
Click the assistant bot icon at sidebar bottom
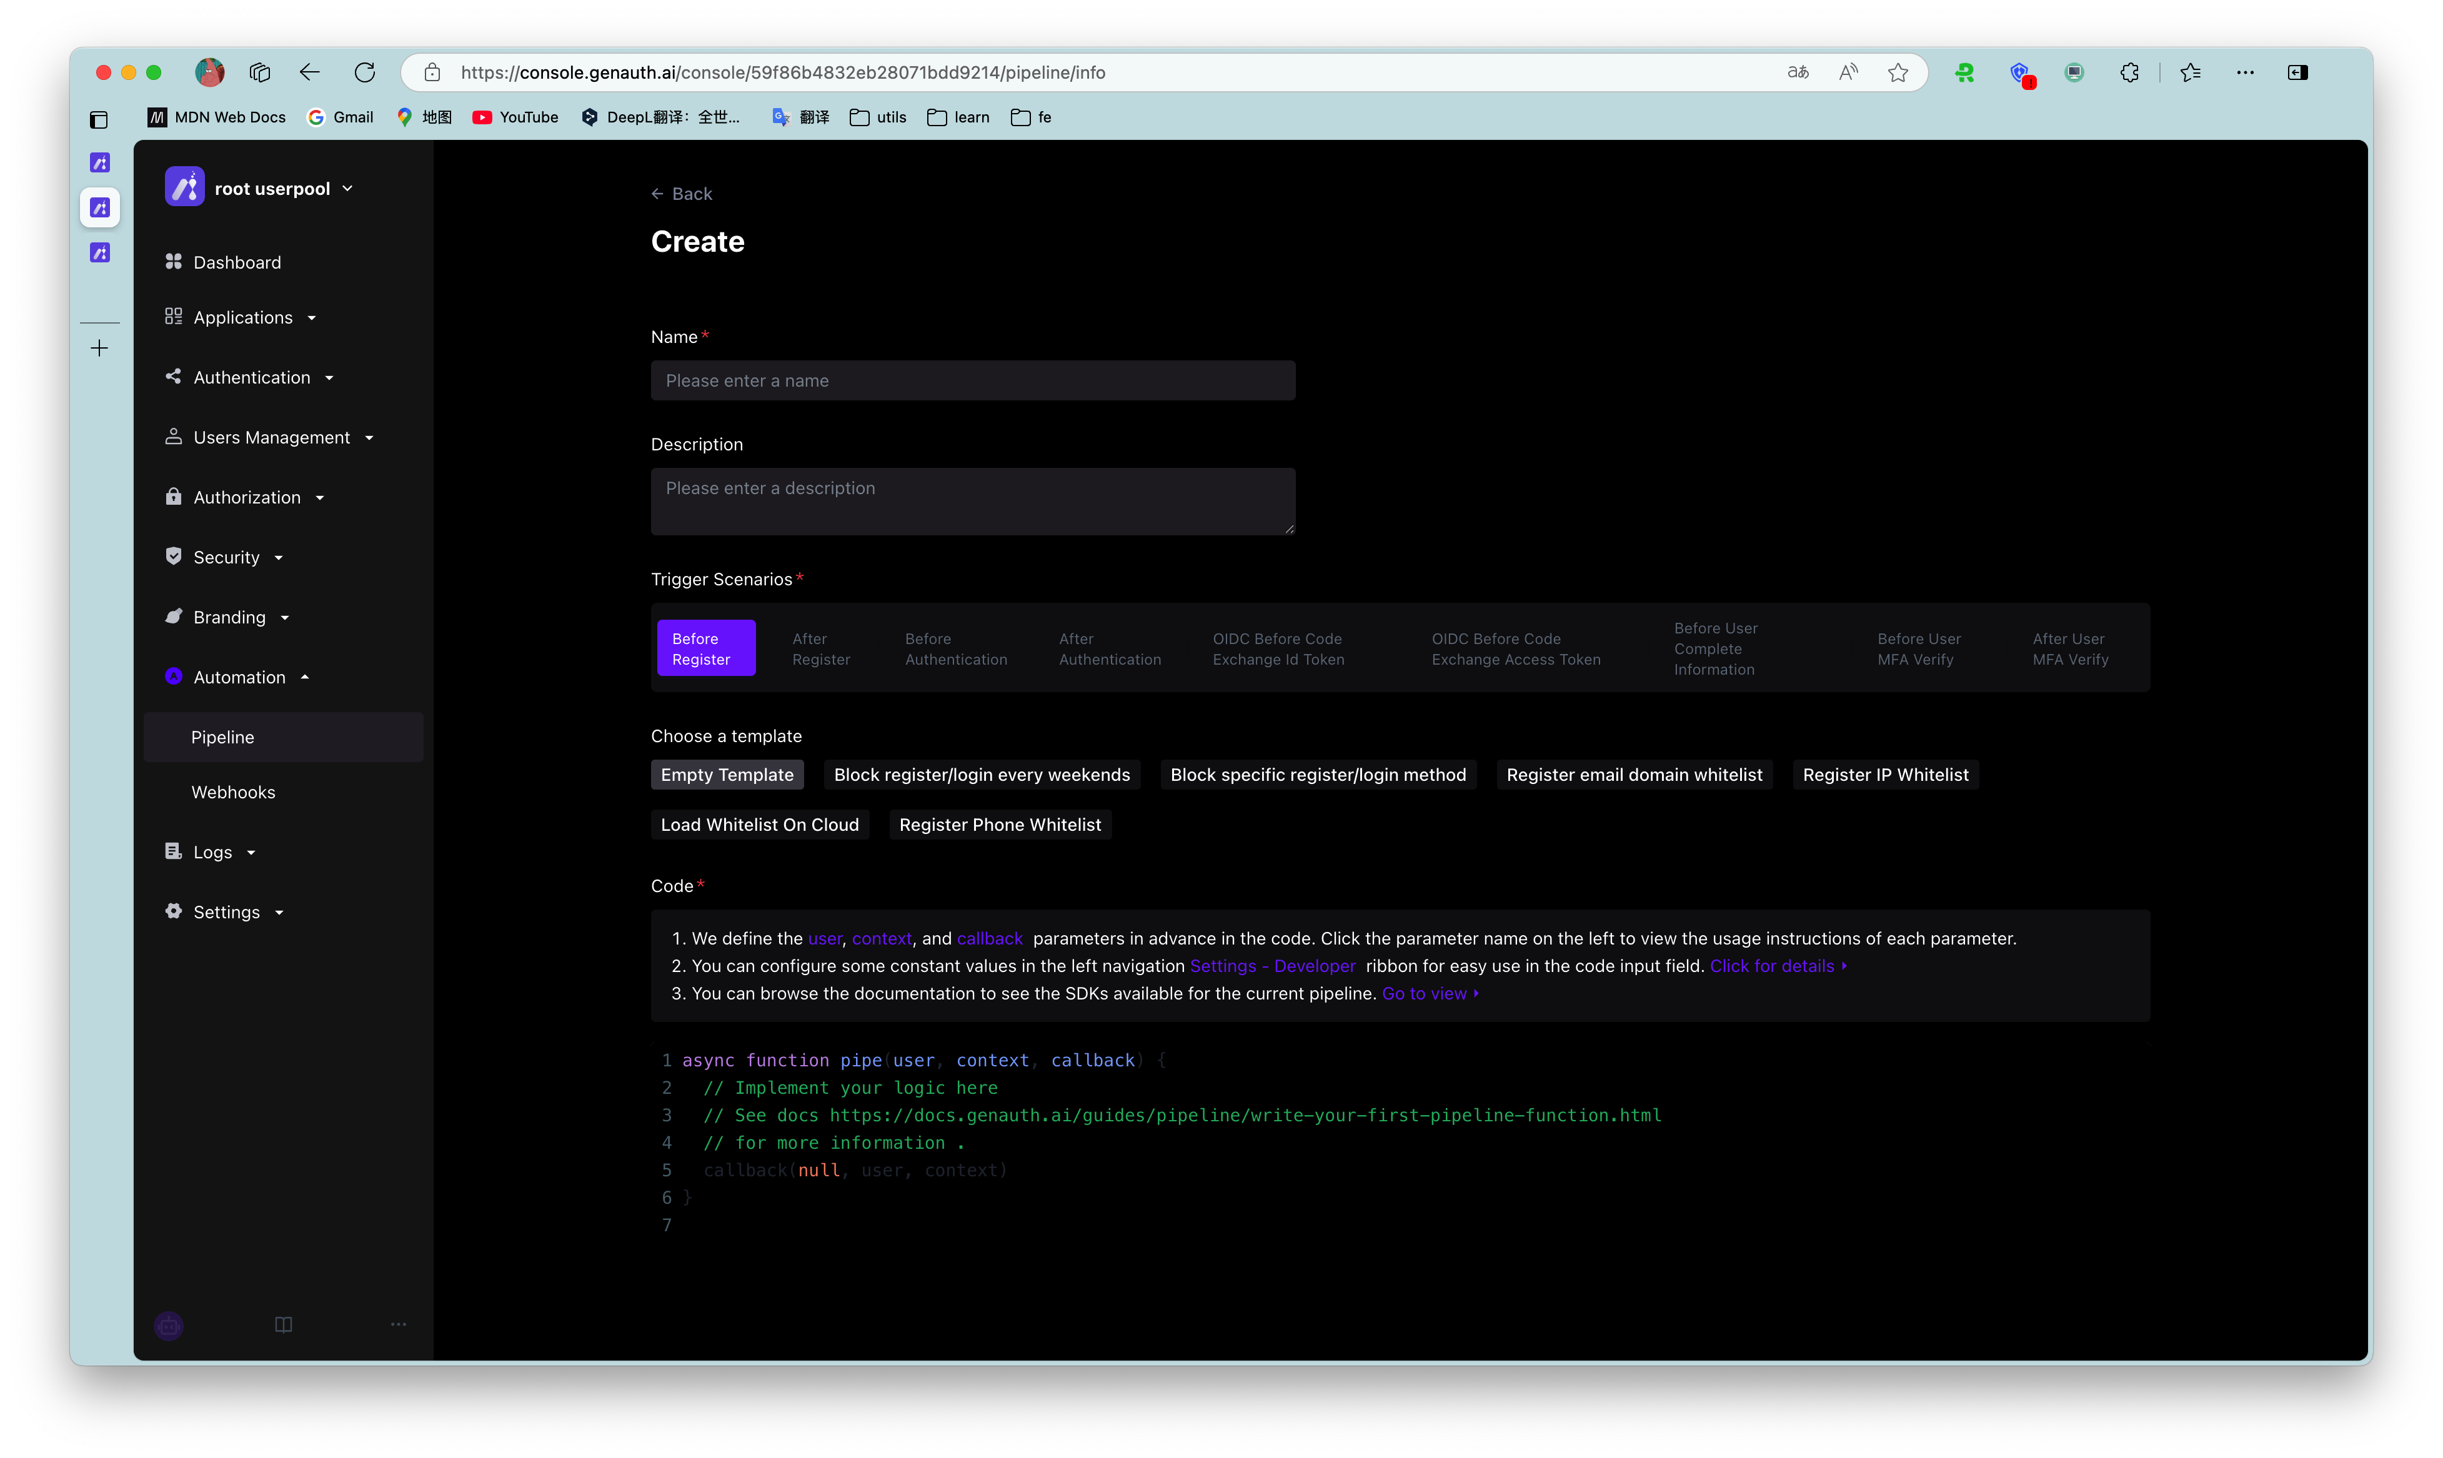tap(169, 1326)
